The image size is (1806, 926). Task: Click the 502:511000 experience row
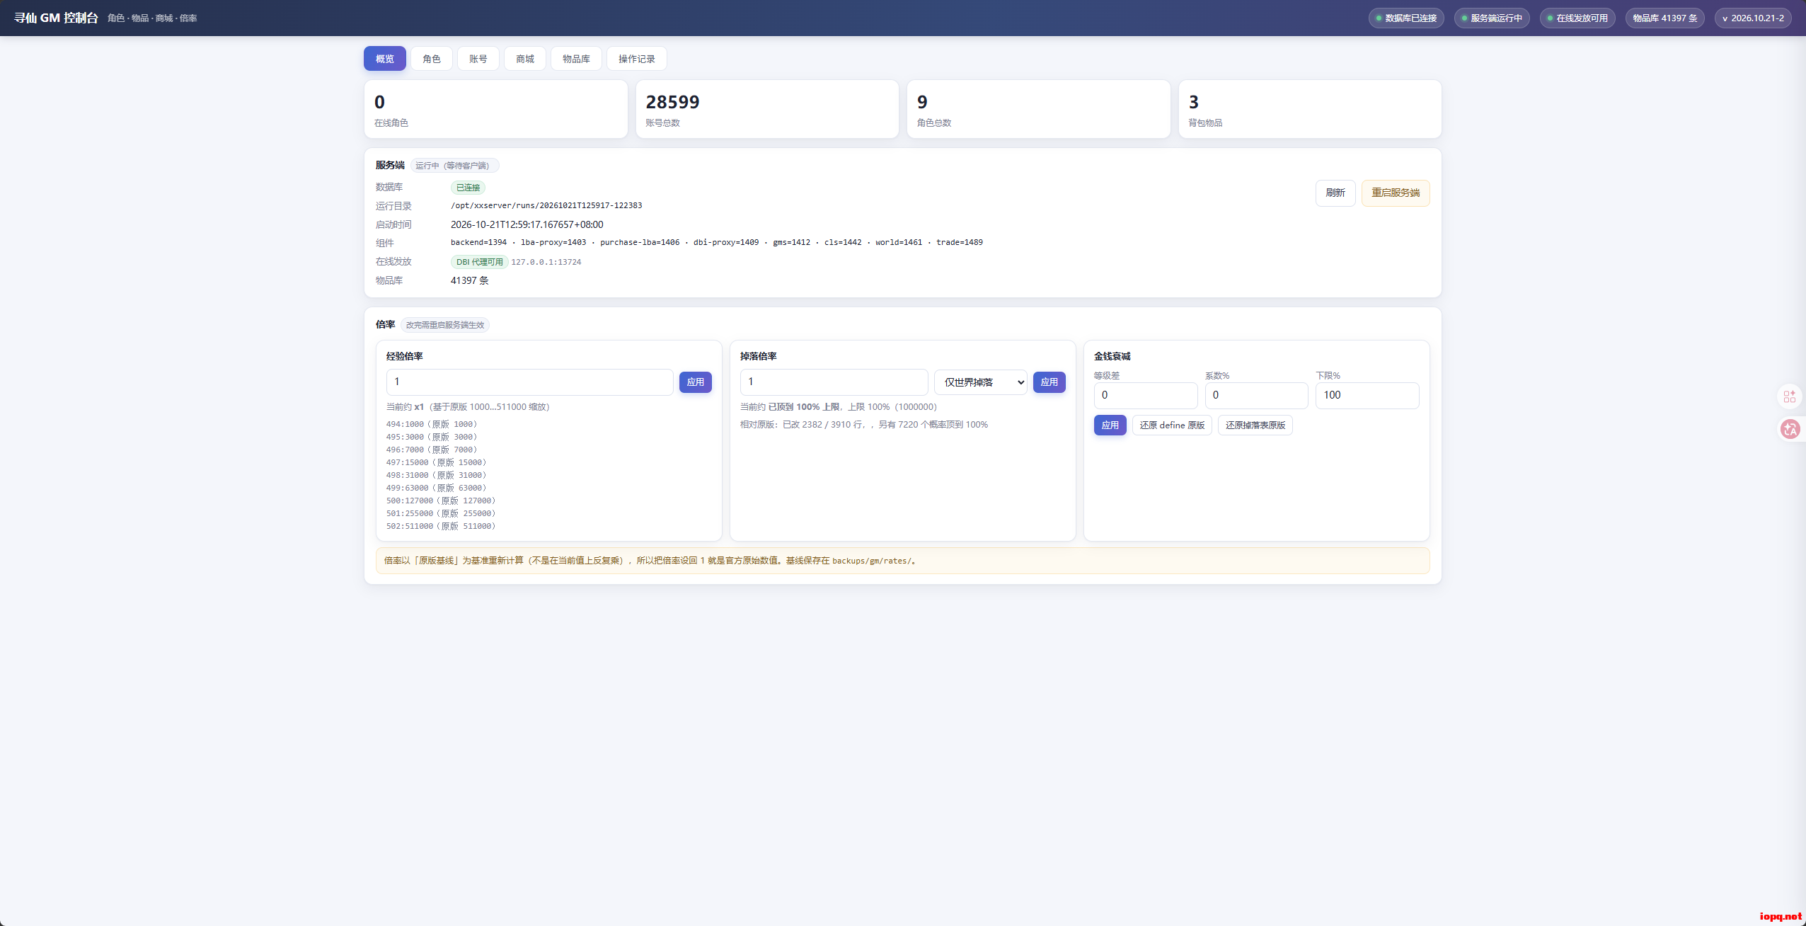pyautogui.click(x=441, y=526)
